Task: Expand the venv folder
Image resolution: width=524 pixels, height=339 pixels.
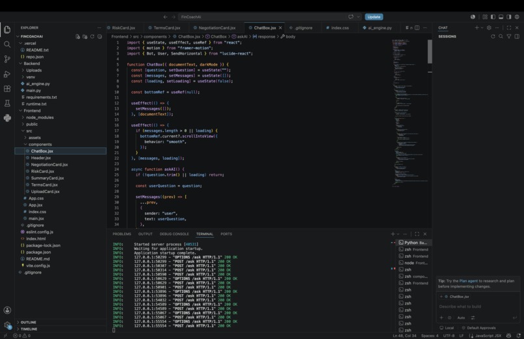Action: pyautogui.click(x=23, y=77)
